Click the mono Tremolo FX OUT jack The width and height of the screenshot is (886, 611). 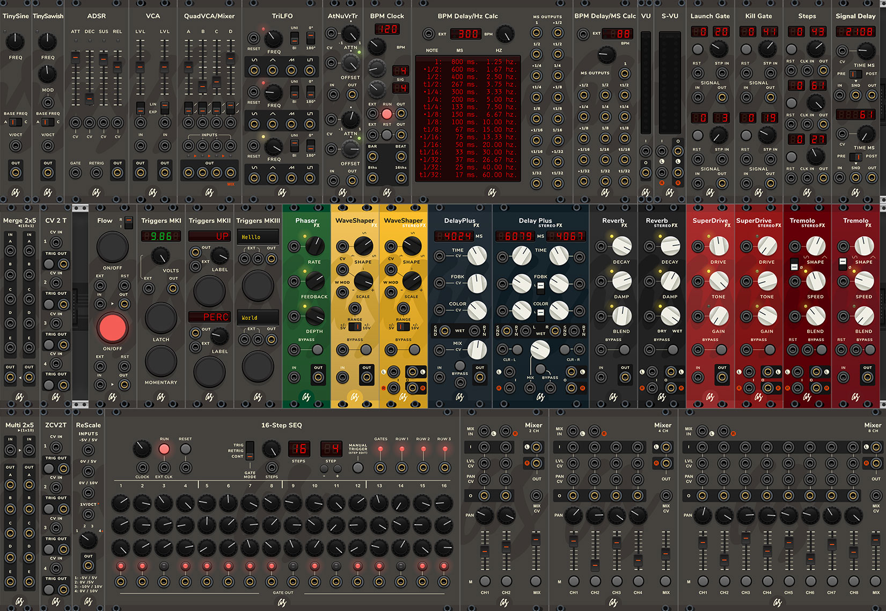point(867,377)
